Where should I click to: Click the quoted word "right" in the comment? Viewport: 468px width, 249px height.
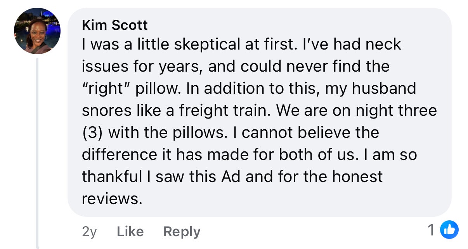point(105,89)
